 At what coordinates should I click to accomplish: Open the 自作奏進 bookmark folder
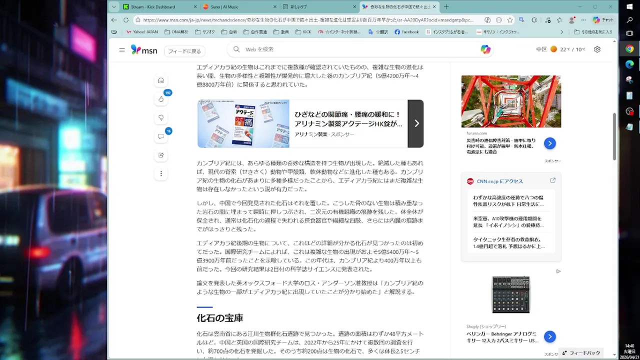256,32
